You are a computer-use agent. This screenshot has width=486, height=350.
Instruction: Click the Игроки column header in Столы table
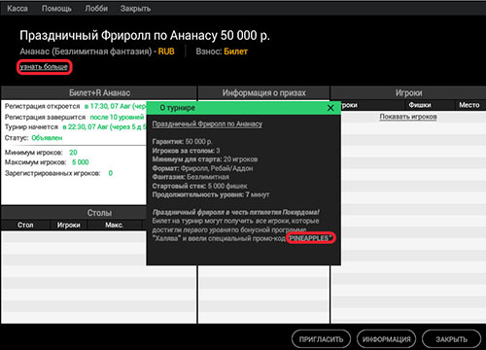[x=69, y=225]
